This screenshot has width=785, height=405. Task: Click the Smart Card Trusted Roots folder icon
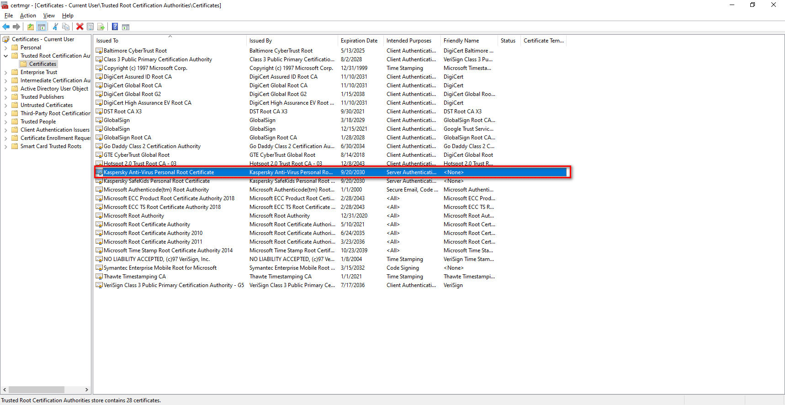[15, 146]
